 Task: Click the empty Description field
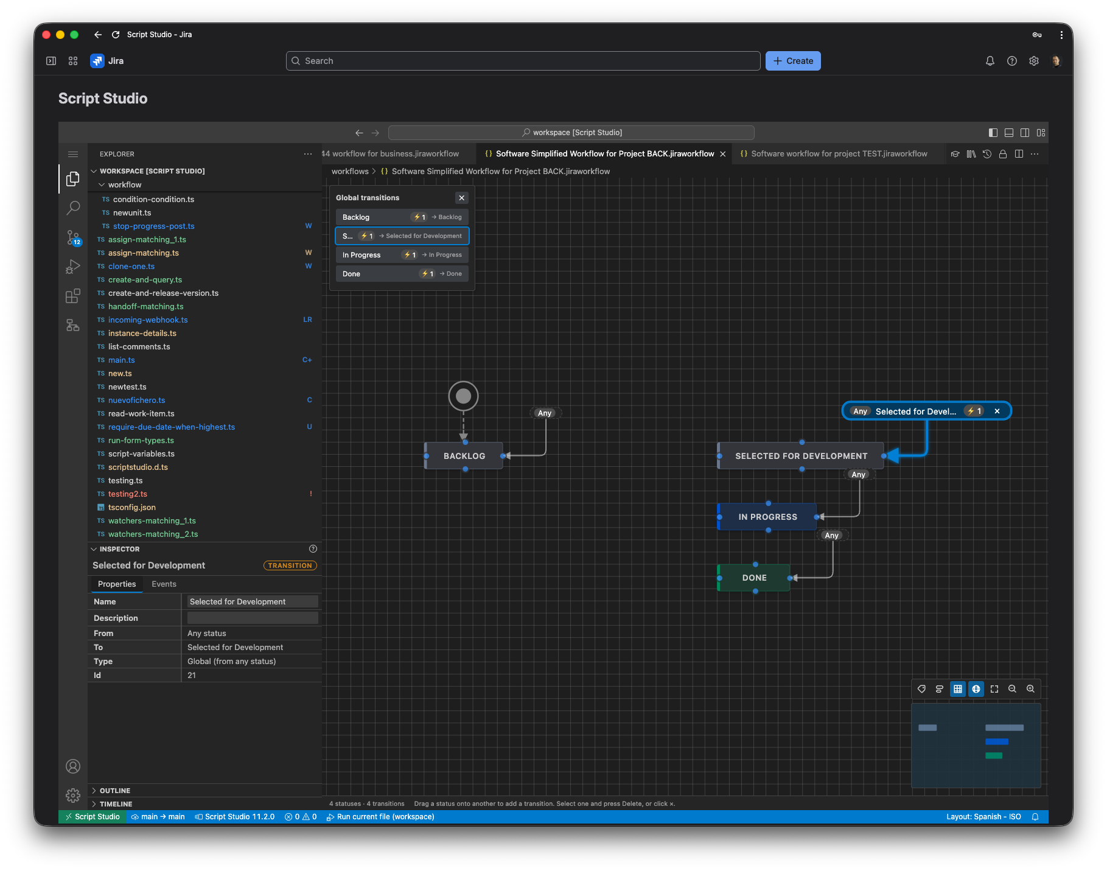coord(253,618)
